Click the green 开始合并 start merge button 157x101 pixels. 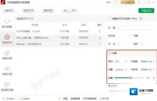pos(146,11)
